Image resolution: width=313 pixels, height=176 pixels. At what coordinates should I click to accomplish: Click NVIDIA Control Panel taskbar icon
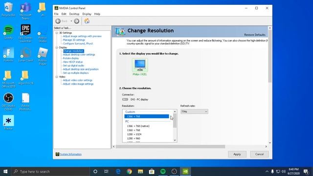(x=185, y=172)
